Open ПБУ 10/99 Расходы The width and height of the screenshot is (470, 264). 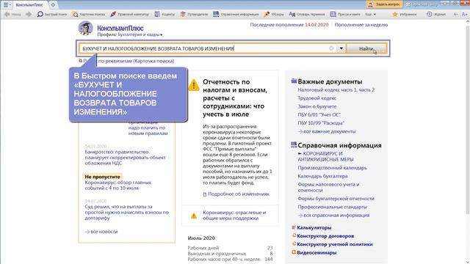(321, 123)
